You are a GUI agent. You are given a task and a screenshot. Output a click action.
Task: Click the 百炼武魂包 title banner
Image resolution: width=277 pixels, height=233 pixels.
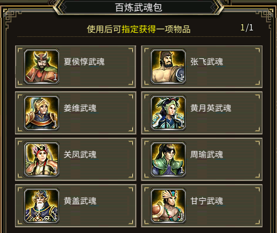tap(138, 7)
